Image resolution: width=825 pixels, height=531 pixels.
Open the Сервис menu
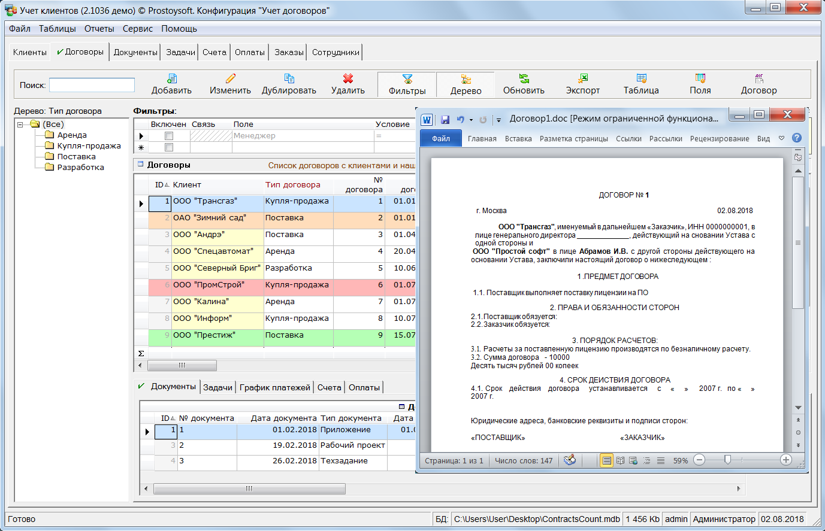(137, 29)
